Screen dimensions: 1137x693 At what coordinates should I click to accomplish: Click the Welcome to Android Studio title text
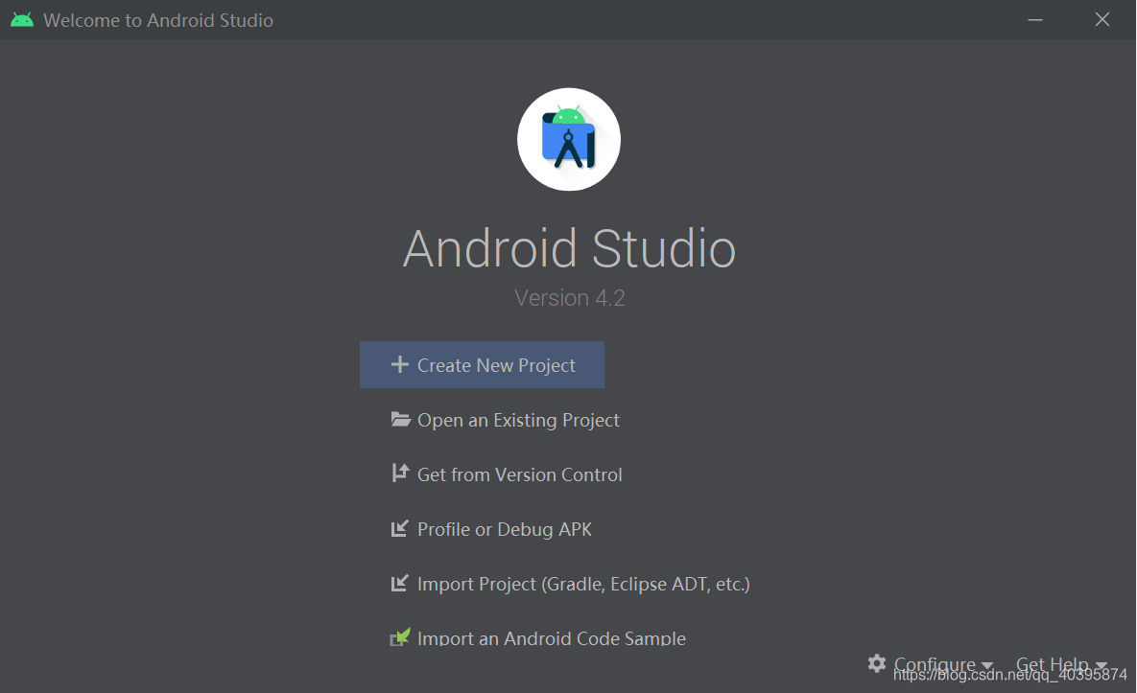158,20
